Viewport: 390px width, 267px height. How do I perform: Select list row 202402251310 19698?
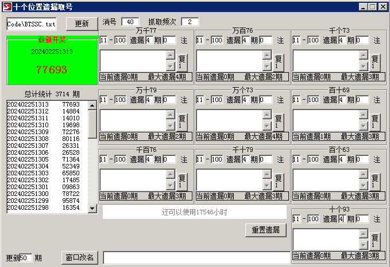43,125
